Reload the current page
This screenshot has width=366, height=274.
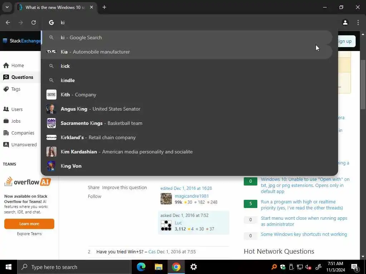pos(34,22)
